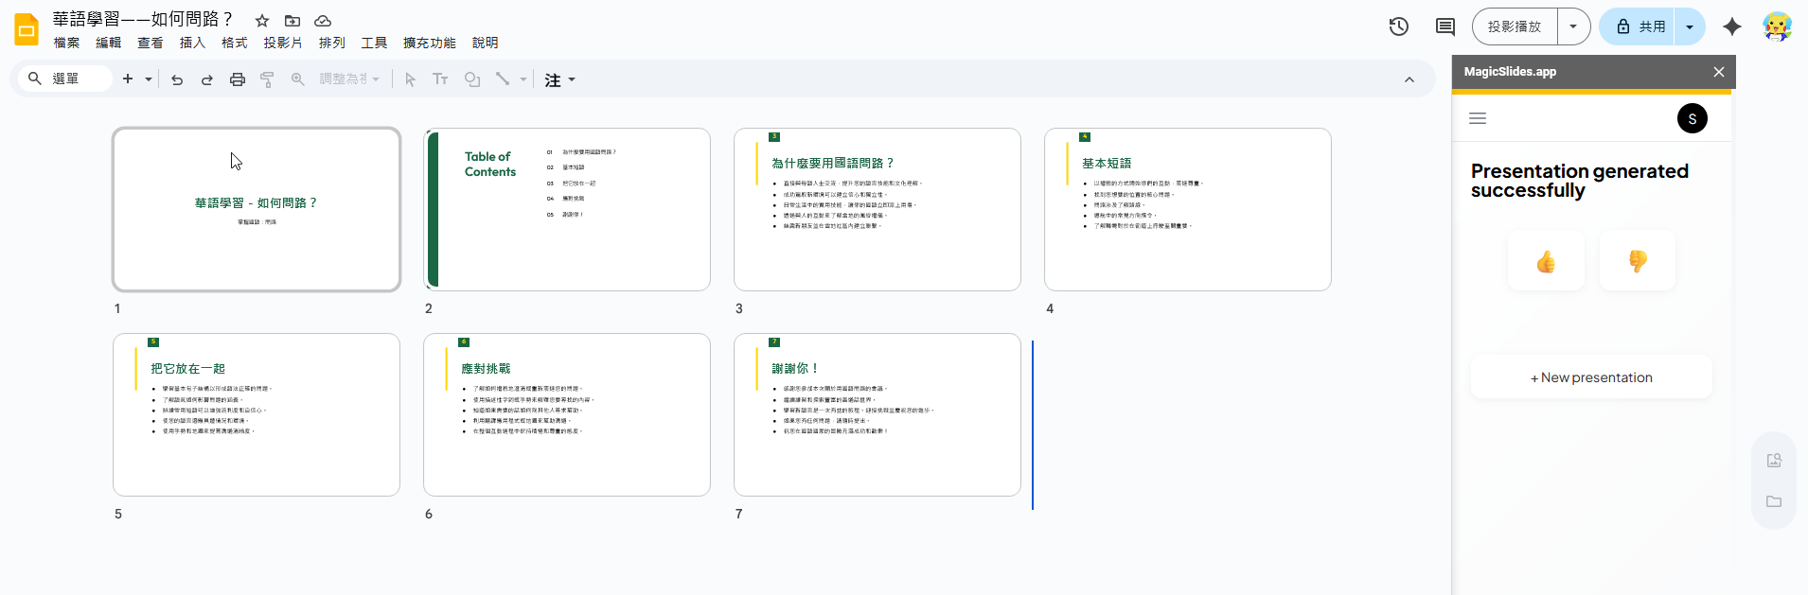Open version history clock icon
The image size is (1808, 595).
click(1398, 26)
